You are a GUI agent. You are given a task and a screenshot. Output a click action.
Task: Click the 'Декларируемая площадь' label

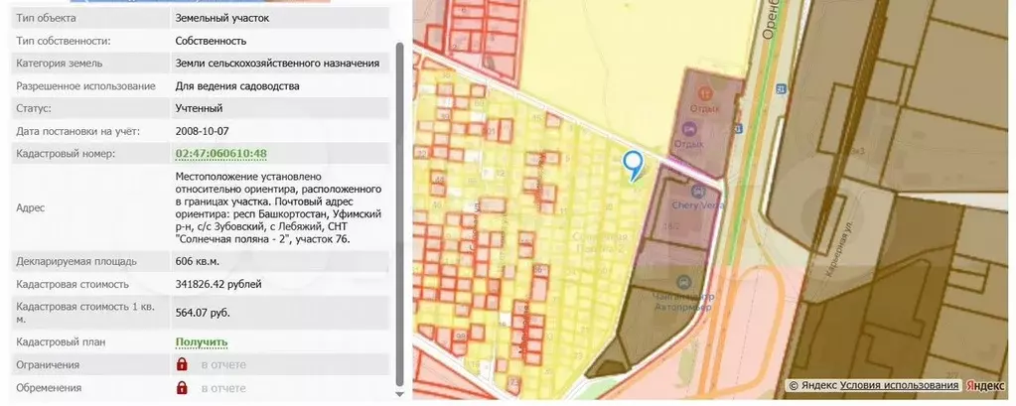coord(76,262)
